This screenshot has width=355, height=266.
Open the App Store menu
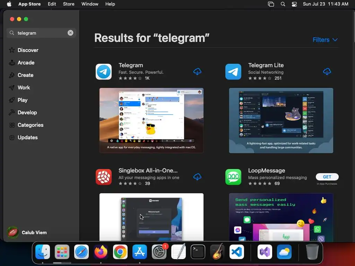pos(29,4)
